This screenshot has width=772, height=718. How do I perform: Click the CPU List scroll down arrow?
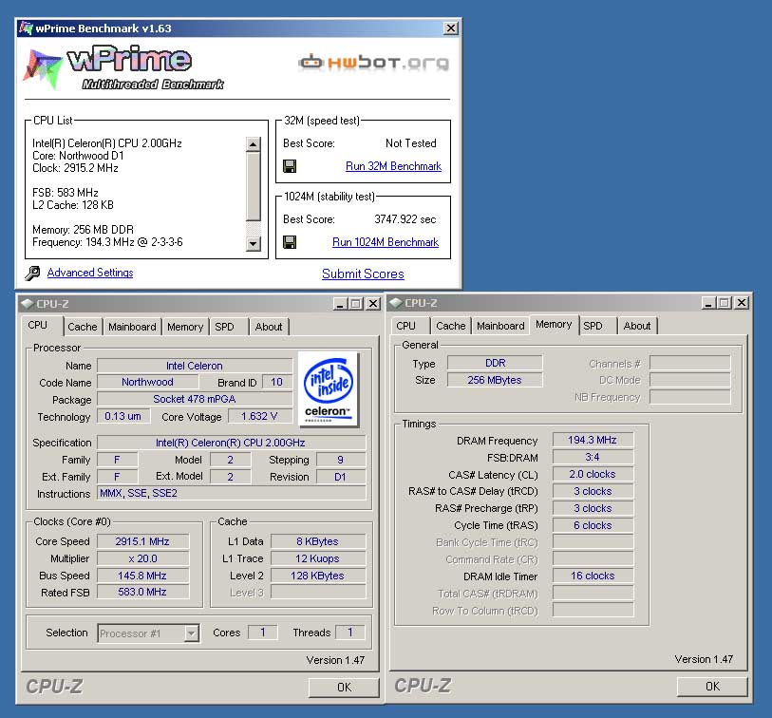(254, 243)
